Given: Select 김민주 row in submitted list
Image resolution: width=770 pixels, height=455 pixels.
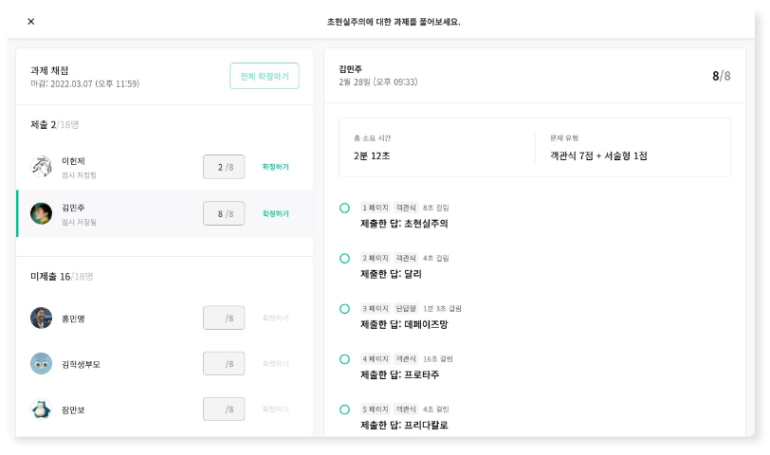Looking at the screenshot, I should coord(165,213).
